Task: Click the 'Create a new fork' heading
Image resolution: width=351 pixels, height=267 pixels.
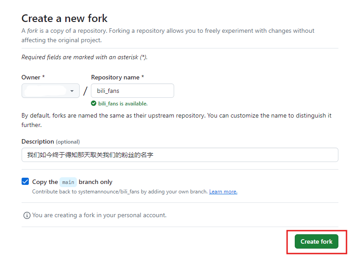Action: coord(64,18)
